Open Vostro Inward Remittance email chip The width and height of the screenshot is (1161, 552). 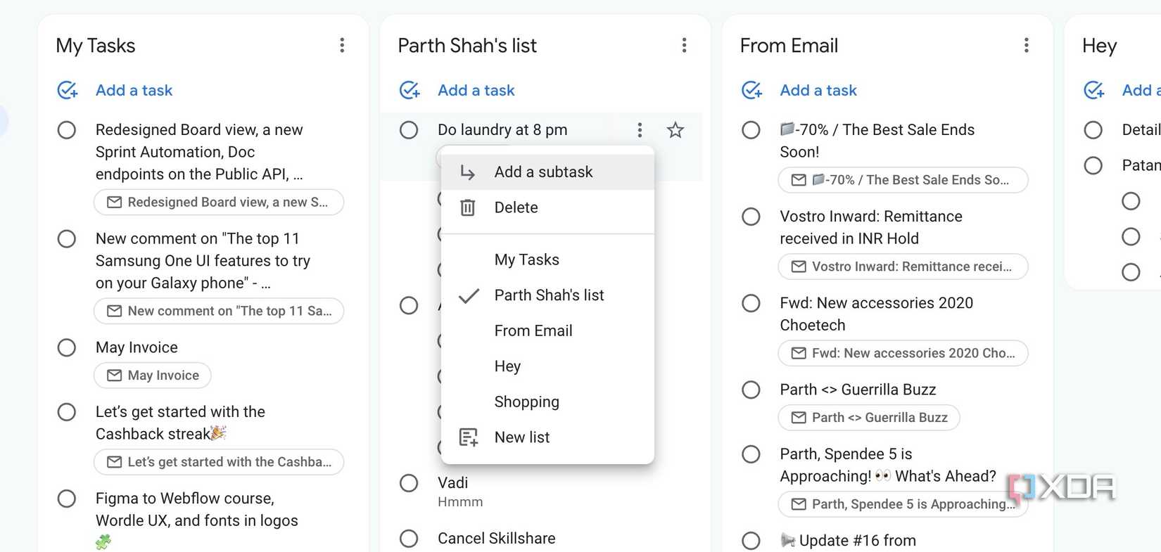[903, 267]
